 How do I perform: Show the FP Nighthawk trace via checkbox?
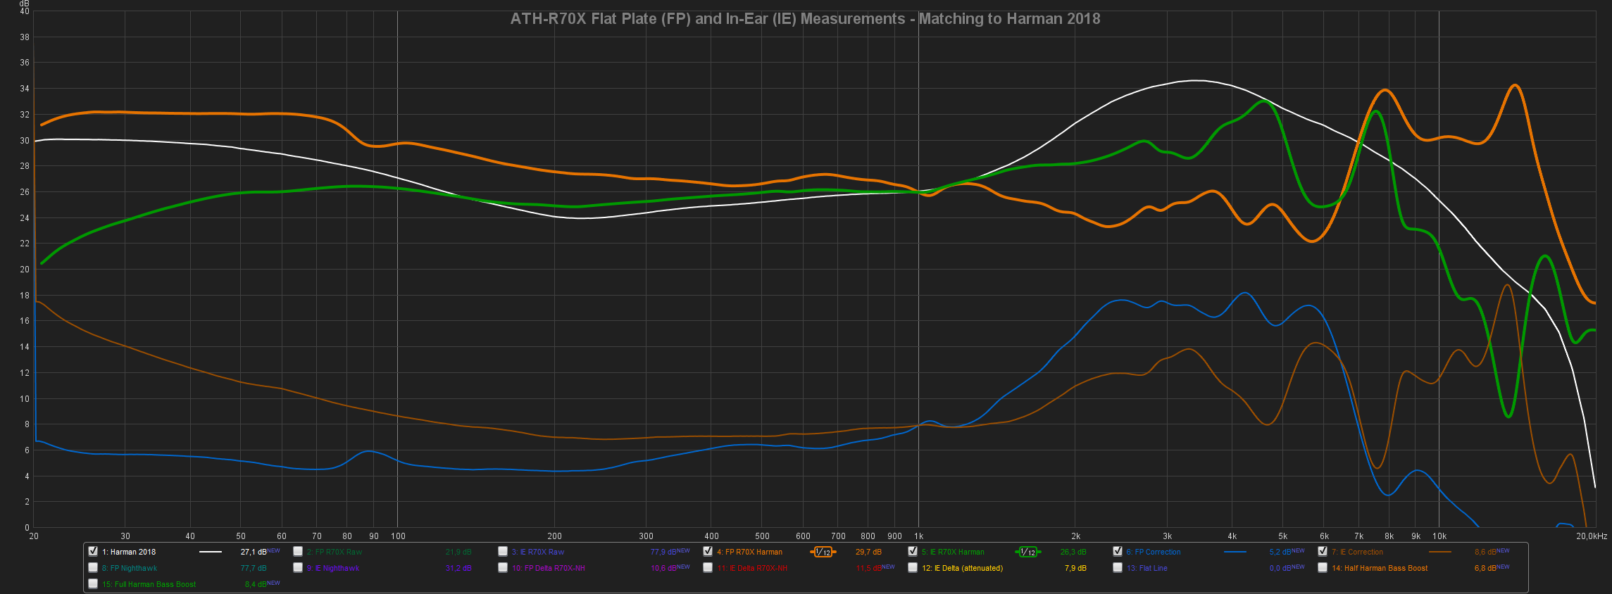click(x=93, y=567)
